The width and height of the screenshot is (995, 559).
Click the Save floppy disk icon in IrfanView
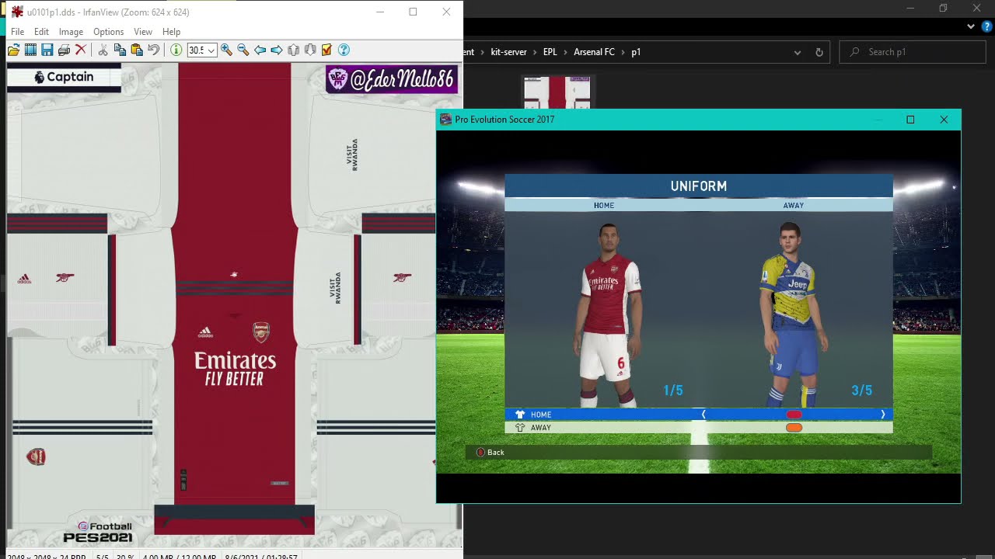[47, 50]
